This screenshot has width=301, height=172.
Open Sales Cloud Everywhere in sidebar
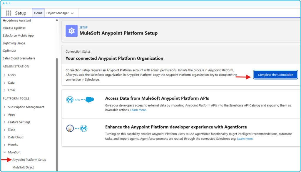[19, 58]
